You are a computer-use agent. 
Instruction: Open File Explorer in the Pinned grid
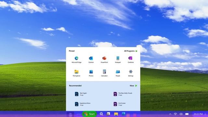point(76,73)
